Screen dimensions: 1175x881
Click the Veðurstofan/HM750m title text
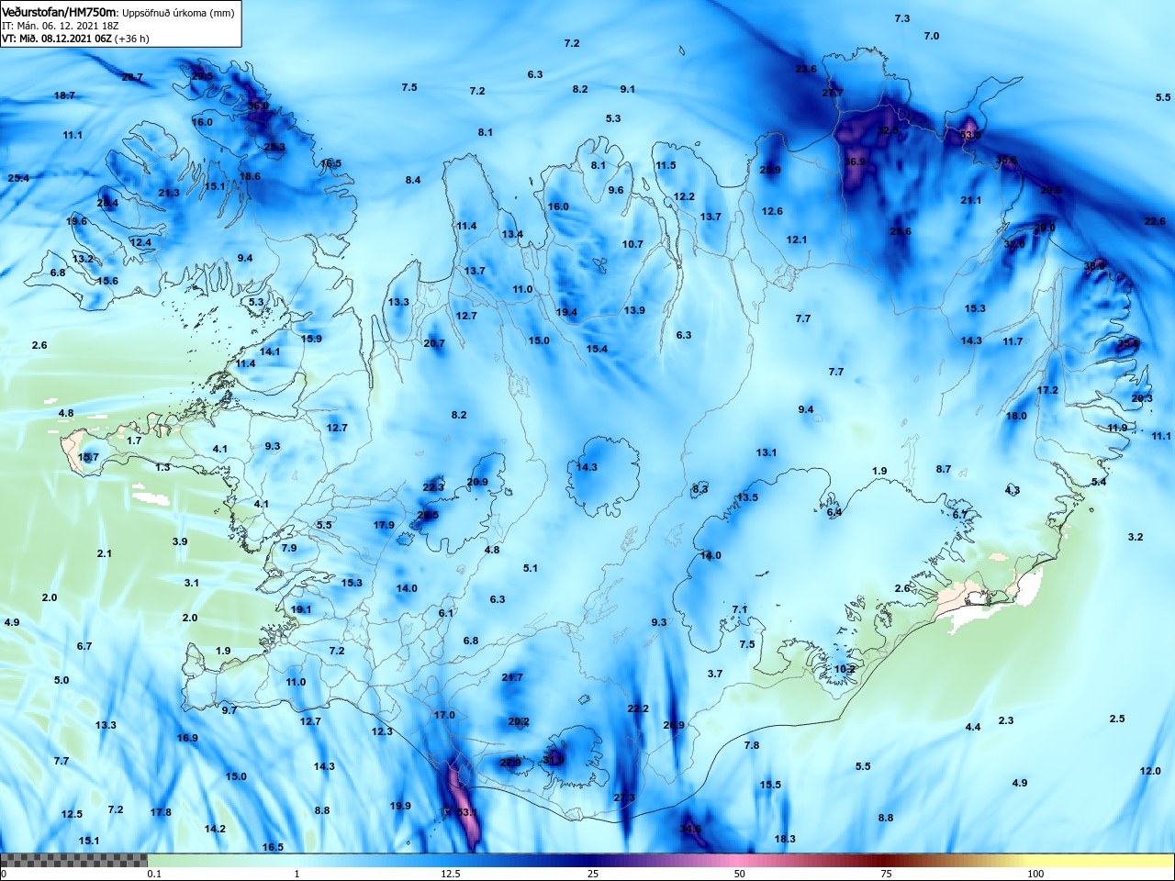(59, 12)
